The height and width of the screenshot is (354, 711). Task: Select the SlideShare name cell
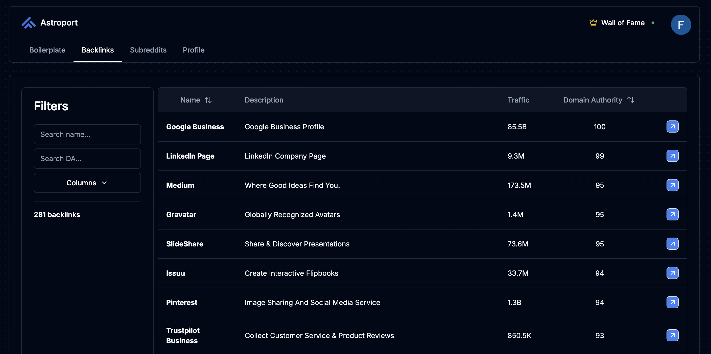tap(185, 244)
